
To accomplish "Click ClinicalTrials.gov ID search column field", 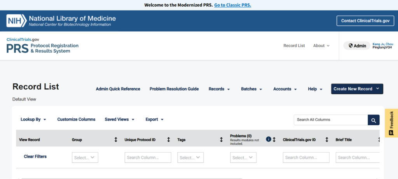I will click(x=306, y=158).
